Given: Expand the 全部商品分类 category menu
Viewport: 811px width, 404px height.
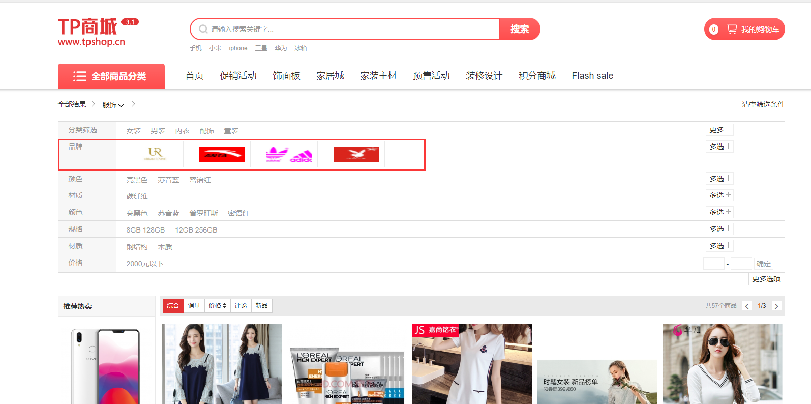Looking at the screenshot, I should (x=111, y=76).
